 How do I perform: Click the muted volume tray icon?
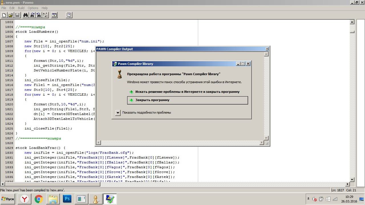click(x=314, y=199)
